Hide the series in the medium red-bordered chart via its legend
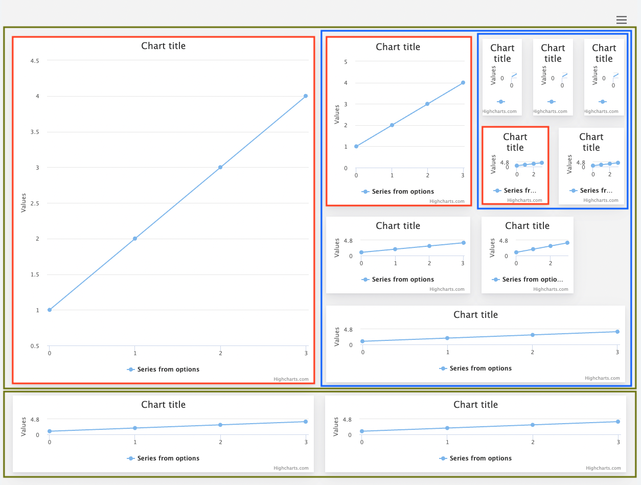The image size is (641, 485). point(402,192)
